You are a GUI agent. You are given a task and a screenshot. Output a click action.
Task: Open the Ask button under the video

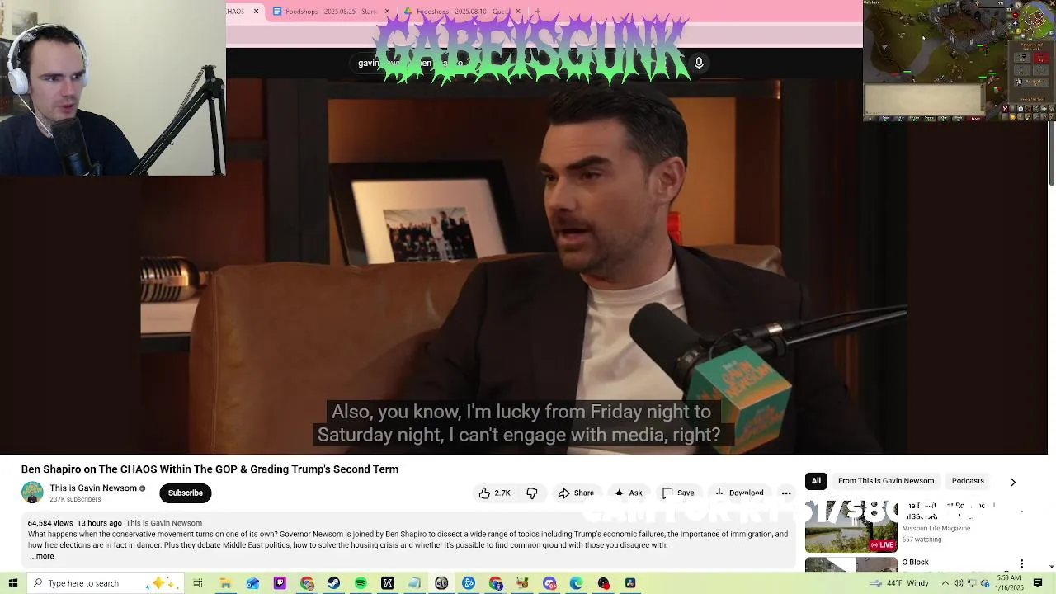(628, 493)
